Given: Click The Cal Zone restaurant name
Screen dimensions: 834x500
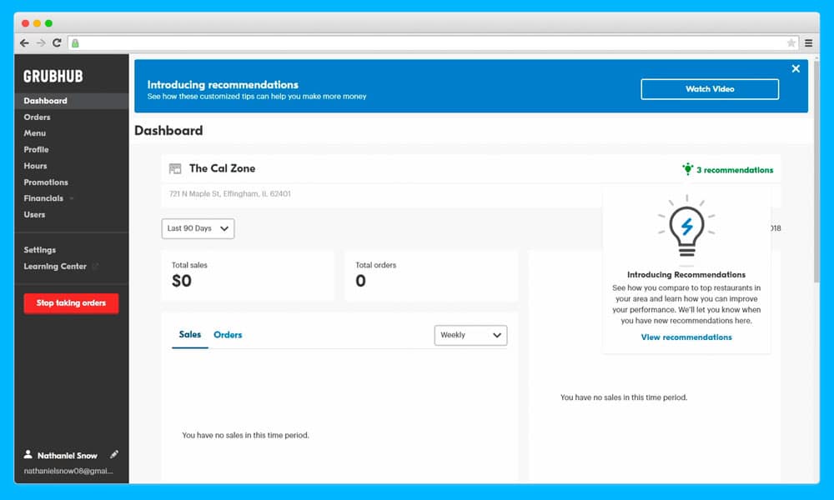Looking at the screenshot, I should pyautogui.click(x=223, y=168).
